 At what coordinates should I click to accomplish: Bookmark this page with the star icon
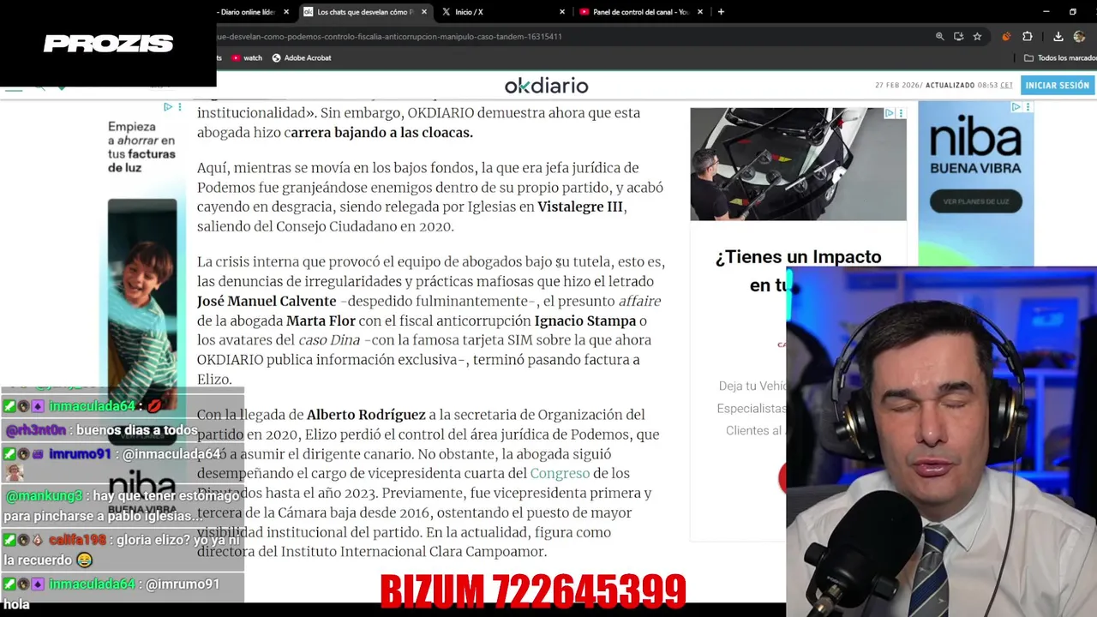(x=977, y=37)
